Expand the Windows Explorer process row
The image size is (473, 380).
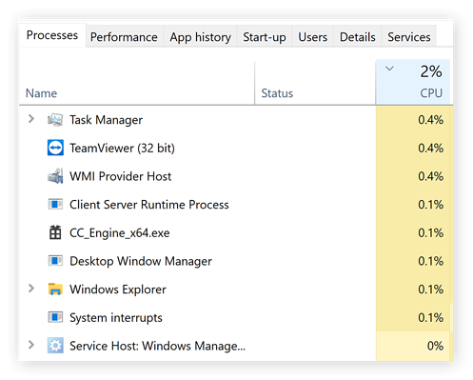point(31,289)
